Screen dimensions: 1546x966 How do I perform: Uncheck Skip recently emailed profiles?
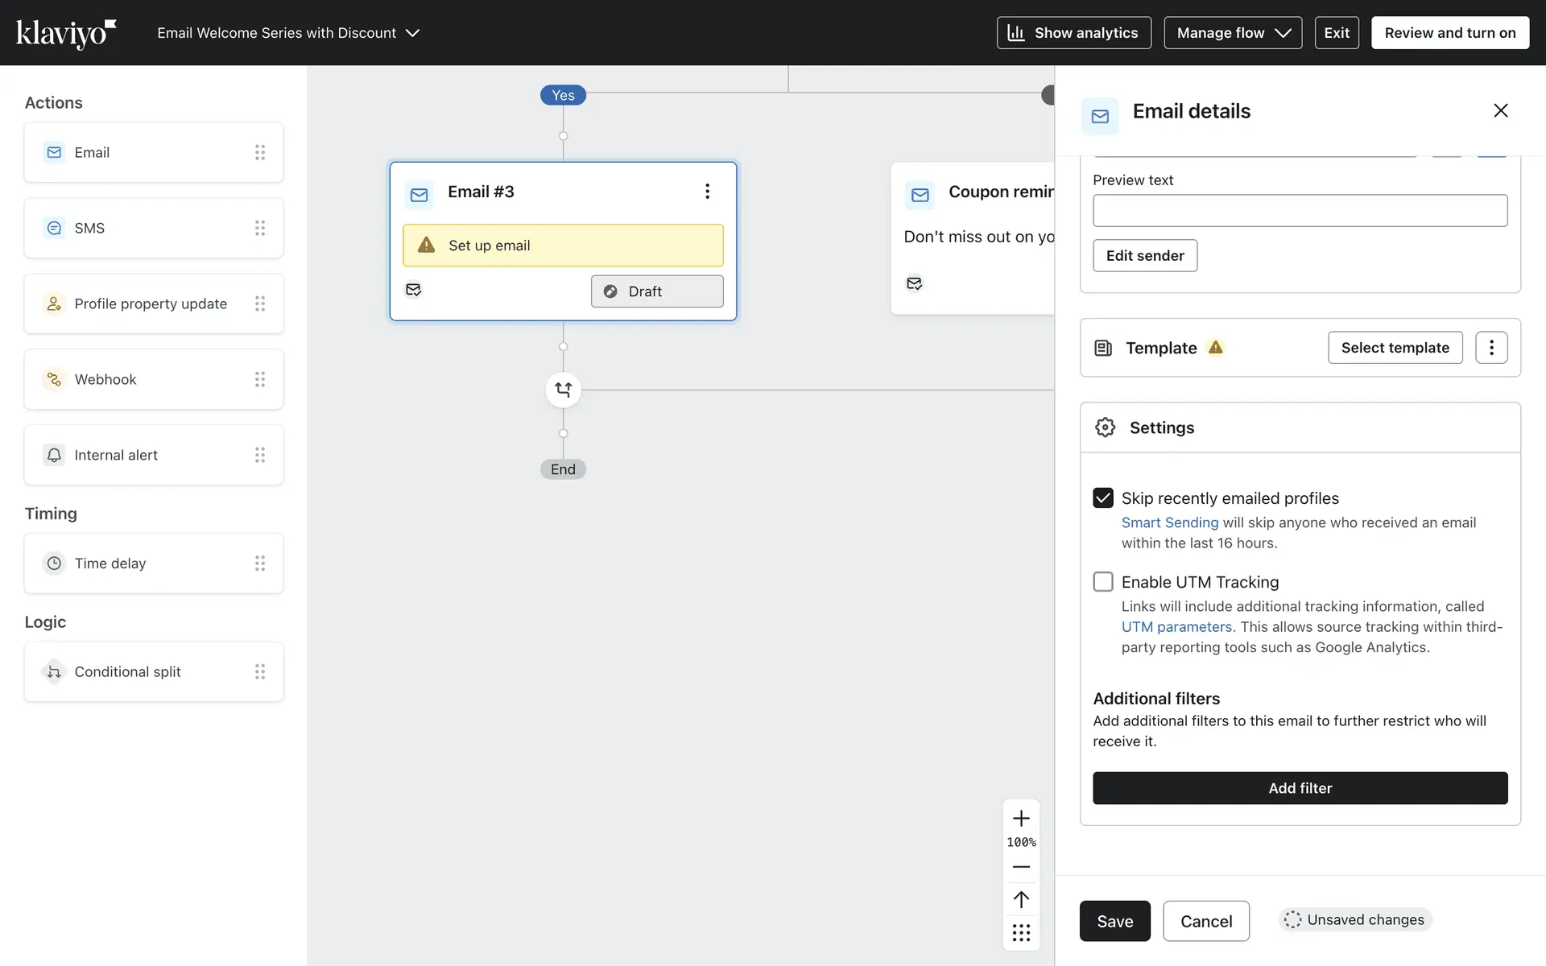(x=1103, y=498)
